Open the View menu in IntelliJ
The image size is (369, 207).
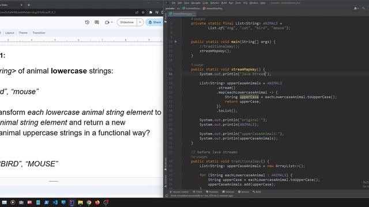[x=187, y=3]
